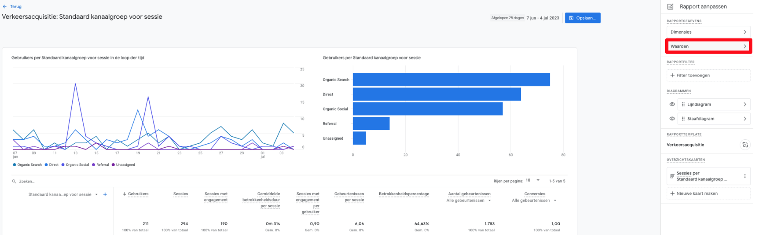Click the unlink icon beside Verkeersacquisitie template
The height and width of the screenshot is (235, 757).
(745, 145)
